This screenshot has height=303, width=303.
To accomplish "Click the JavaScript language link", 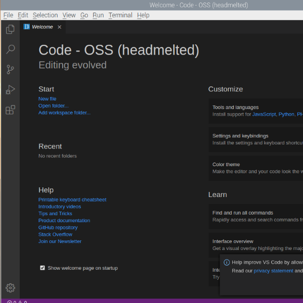I will click(264, 114).
